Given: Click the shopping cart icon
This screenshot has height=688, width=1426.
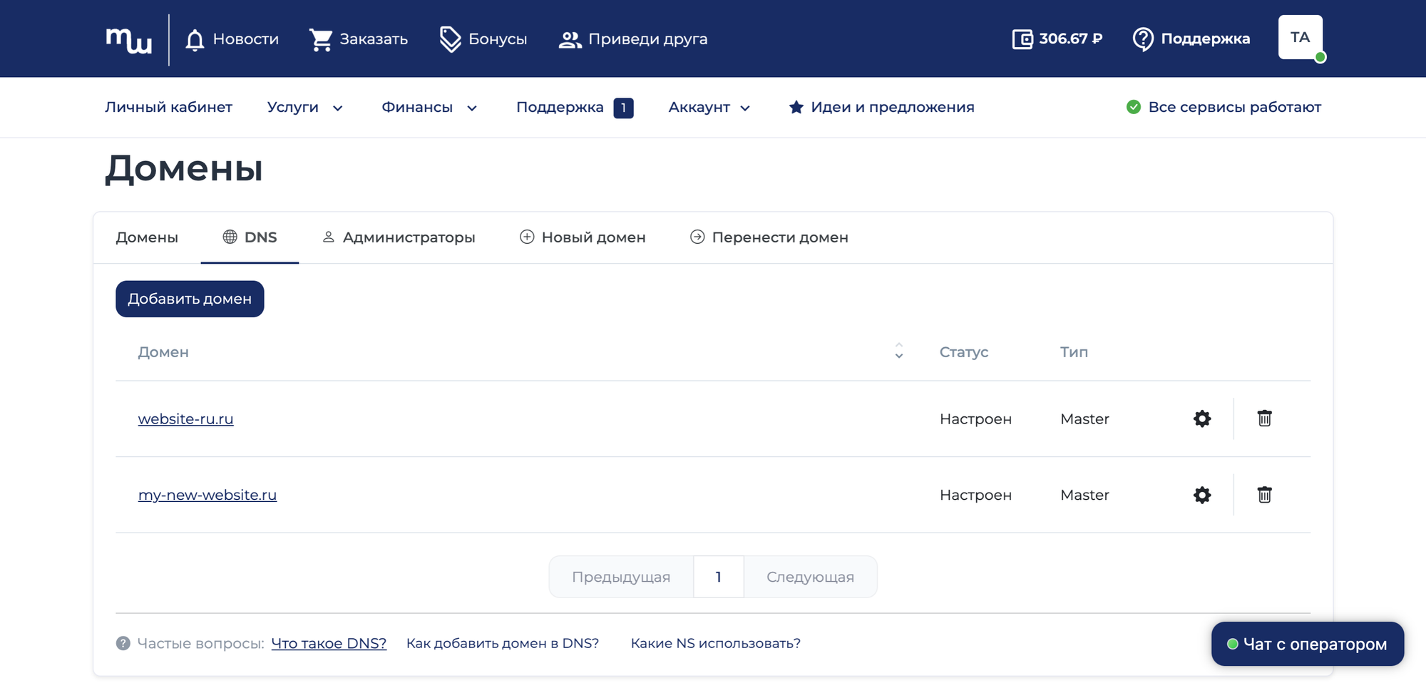Looking at the screenshot, I should [x=321, y=40].
